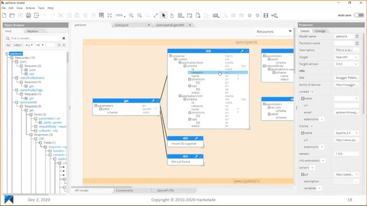Switch to the /pets/post tab
Viewport: 367px width, 206px height.
[x=122, y=25]
